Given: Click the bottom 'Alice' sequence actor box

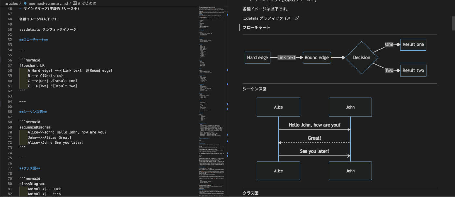Looking at the screenshot, I should 278,171.
